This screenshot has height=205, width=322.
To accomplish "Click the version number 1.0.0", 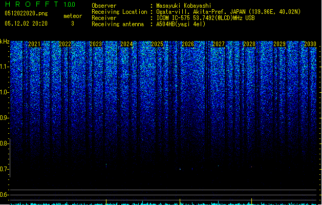I will (x=70, y=5).
